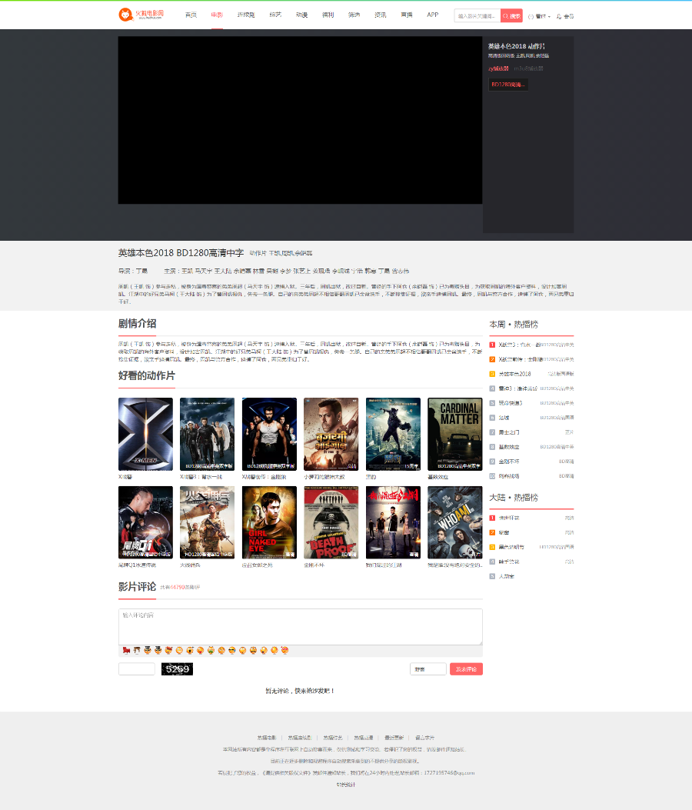Insert the sunglasses smiley emoticon
Viewport: 692px width, 810px height.
(232, 650)
